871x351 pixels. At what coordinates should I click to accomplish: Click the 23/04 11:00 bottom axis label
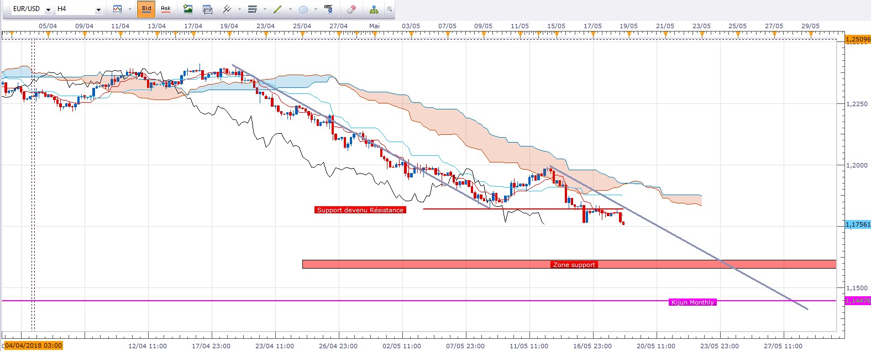tap(274, 346)
